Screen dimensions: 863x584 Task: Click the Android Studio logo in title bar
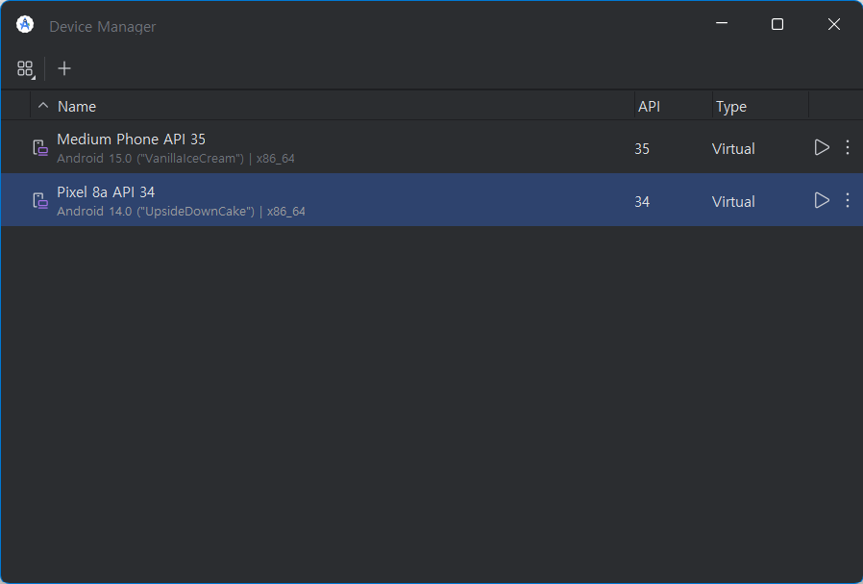(25, 25)
